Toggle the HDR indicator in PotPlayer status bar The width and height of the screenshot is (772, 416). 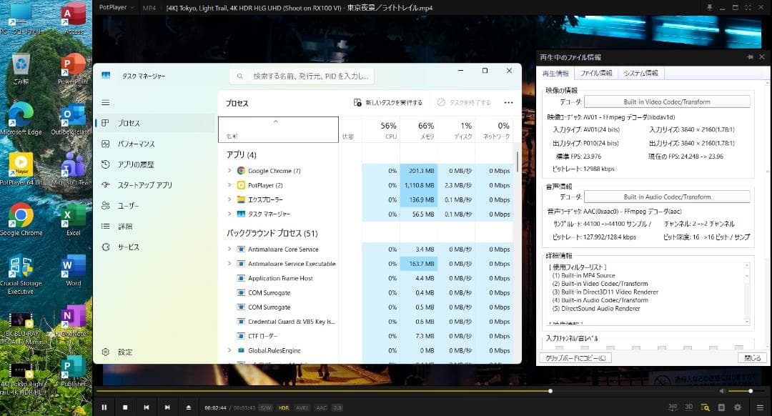283,407
